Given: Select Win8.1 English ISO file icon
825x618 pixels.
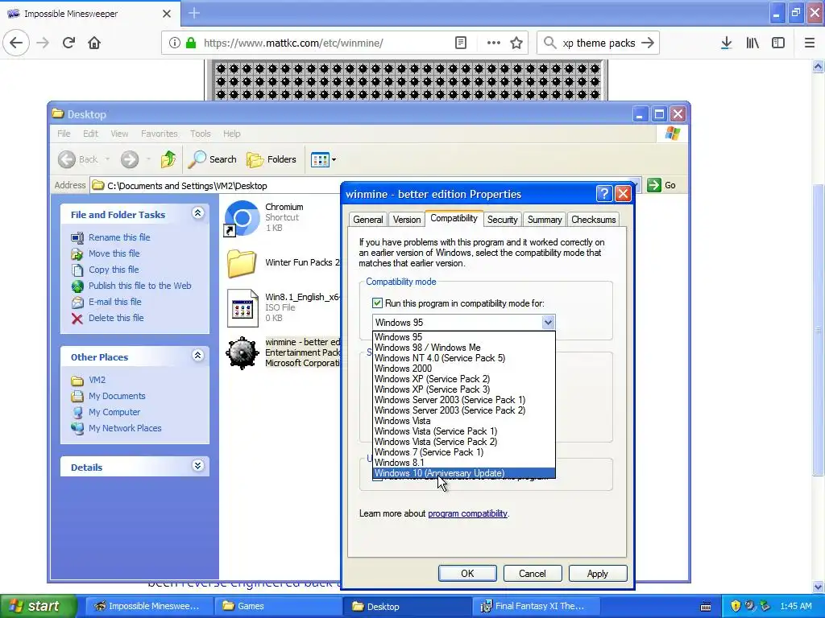Looking at the screenshot, I should tap(242, 308).
